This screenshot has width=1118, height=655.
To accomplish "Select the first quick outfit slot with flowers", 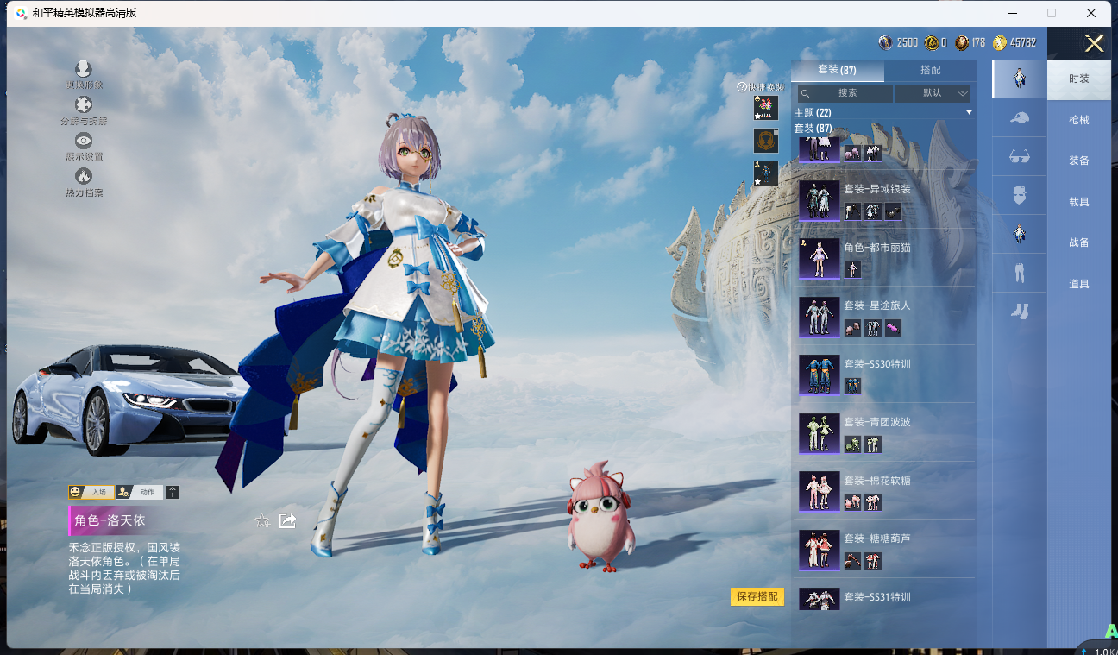I will pos(765,108).
